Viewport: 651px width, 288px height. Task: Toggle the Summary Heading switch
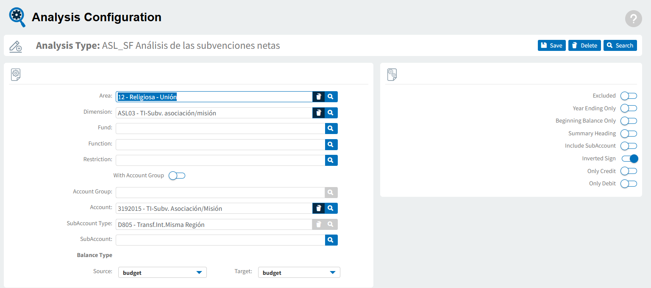click(629, 134)
